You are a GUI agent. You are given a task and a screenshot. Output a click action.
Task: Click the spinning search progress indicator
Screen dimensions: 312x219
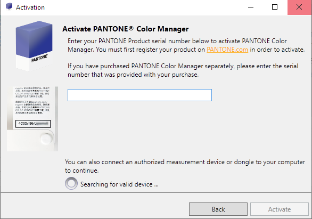pyautogui.click(x=71, y=183)
